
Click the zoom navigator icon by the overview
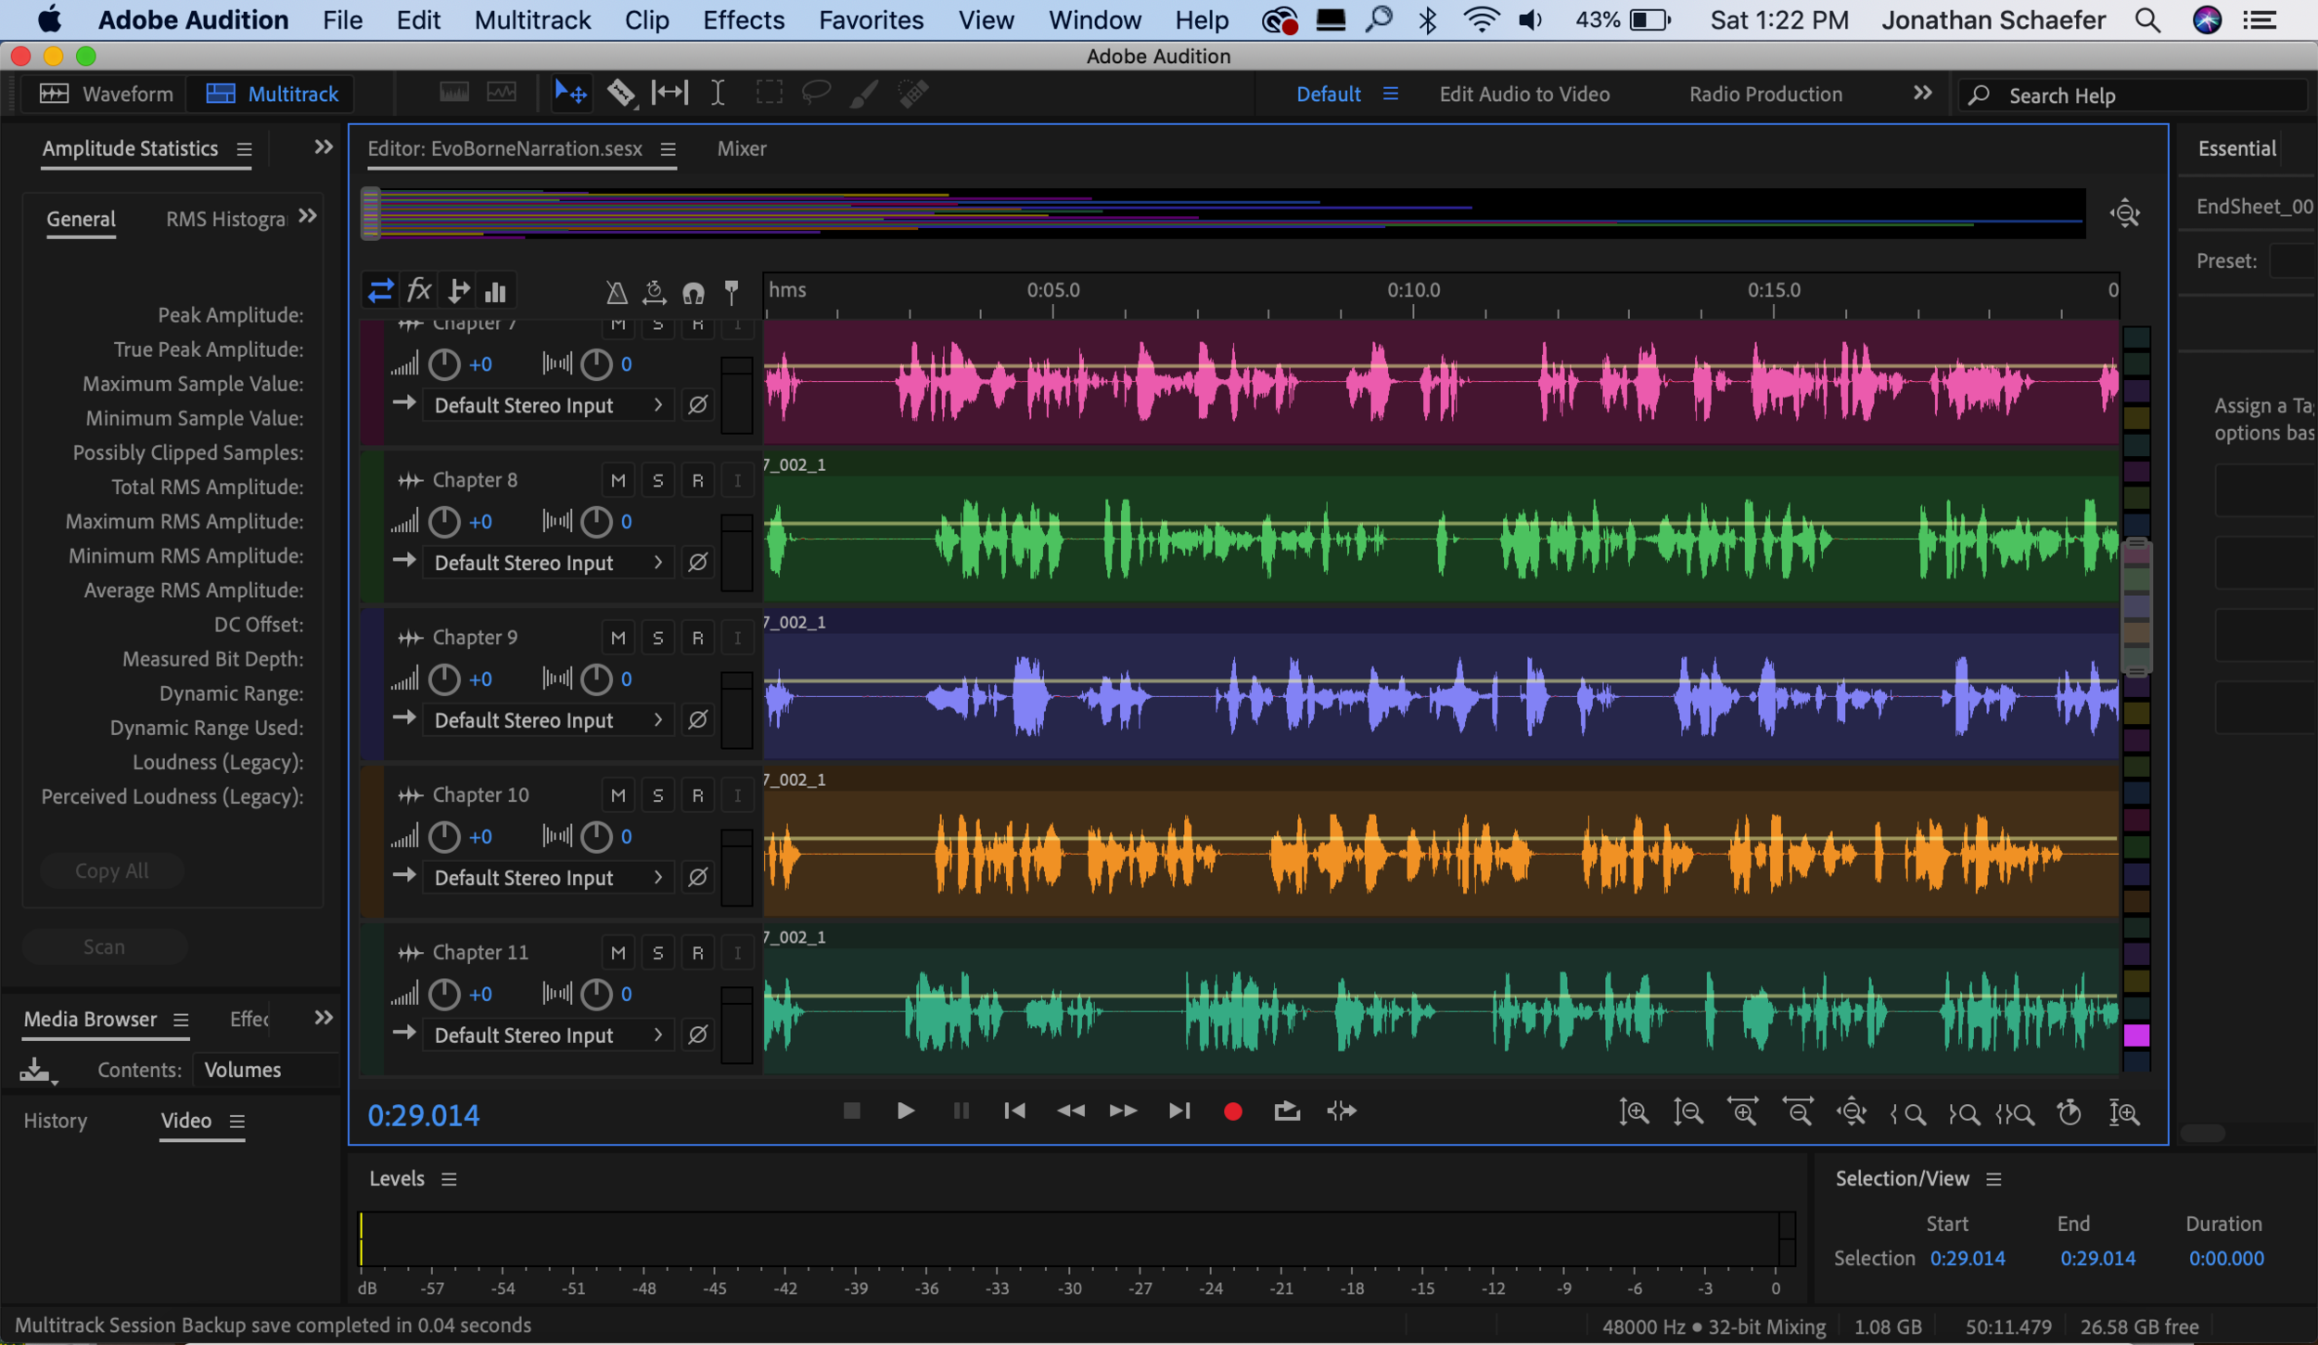pyautogui.click(x=2125, y=214)
